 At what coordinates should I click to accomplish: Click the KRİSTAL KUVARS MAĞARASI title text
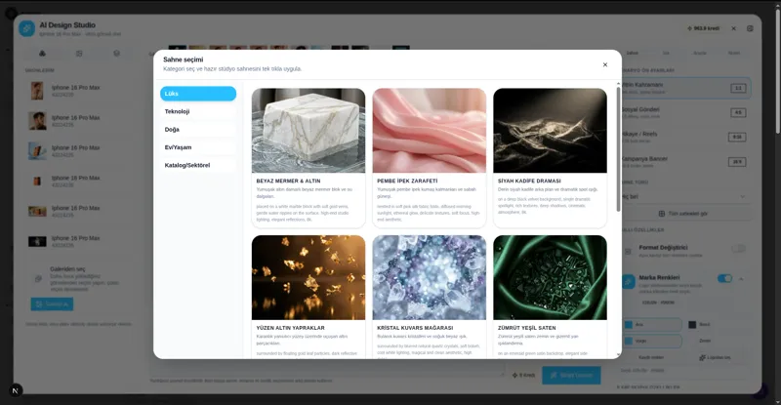click(415, 328)
